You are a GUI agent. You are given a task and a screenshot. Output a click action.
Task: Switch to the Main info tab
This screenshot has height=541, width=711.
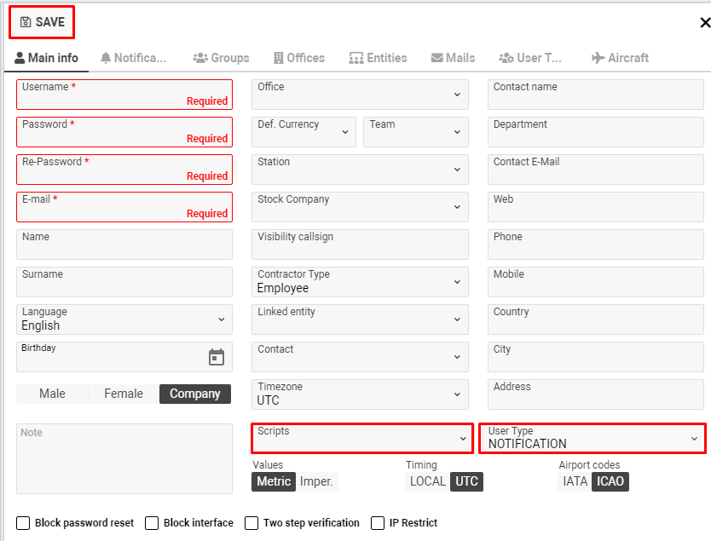pos(47,58)
